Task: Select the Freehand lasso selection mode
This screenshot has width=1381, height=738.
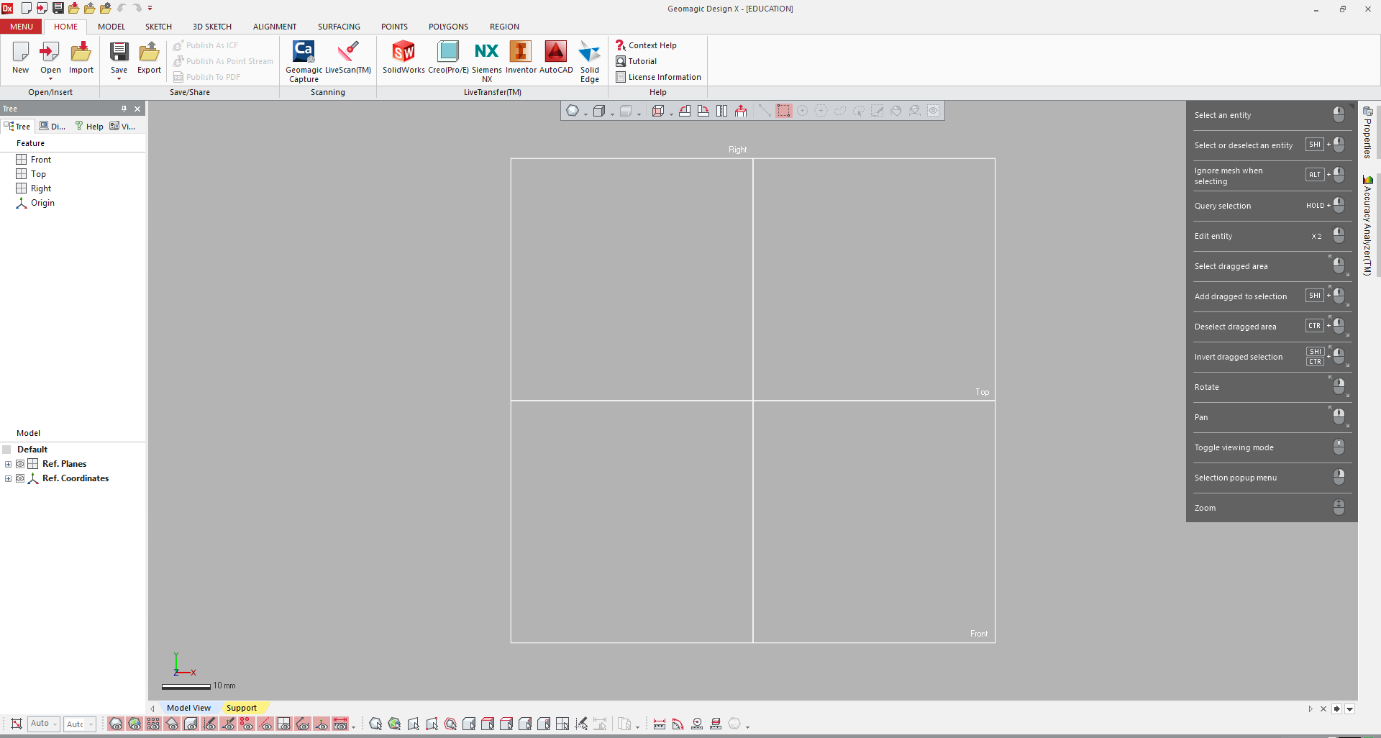Action: [x=839, y=111]
